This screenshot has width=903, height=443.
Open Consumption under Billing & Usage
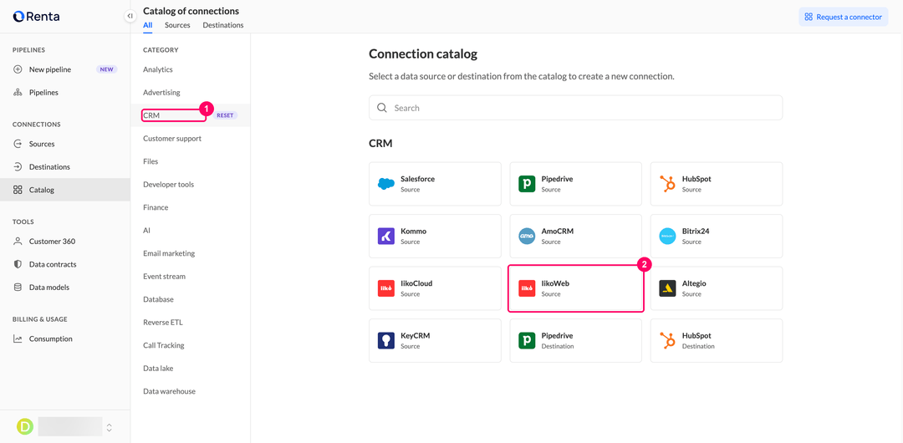tap(65, 339)
